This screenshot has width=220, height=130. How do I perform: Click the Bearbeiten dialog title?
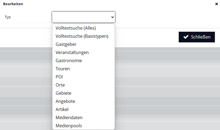(x=13, y=4)
